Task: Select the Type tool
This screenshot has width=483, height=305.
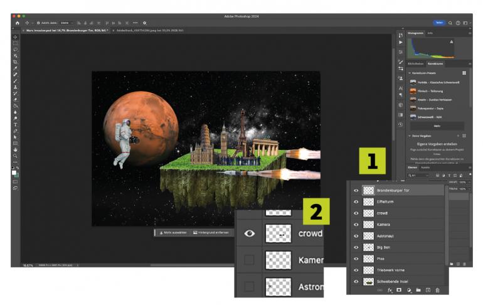Action: tap(16, 125)
